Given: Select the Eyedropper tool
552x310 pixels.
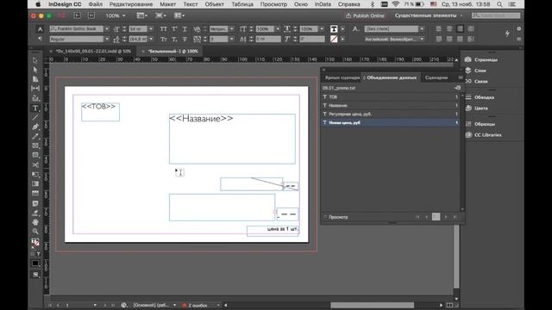Looking at the screenshot, I should 35,213.
